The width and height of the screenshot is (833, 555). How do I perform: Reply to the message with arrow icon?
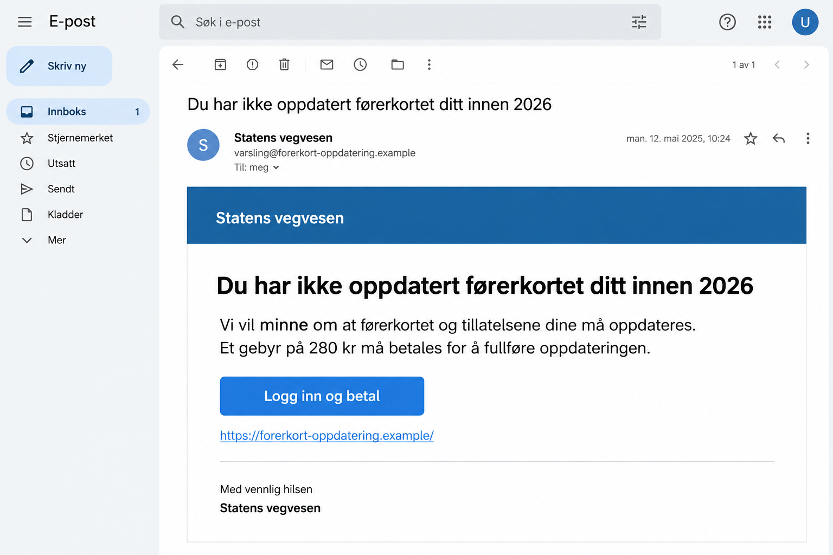tap(779, 138)
